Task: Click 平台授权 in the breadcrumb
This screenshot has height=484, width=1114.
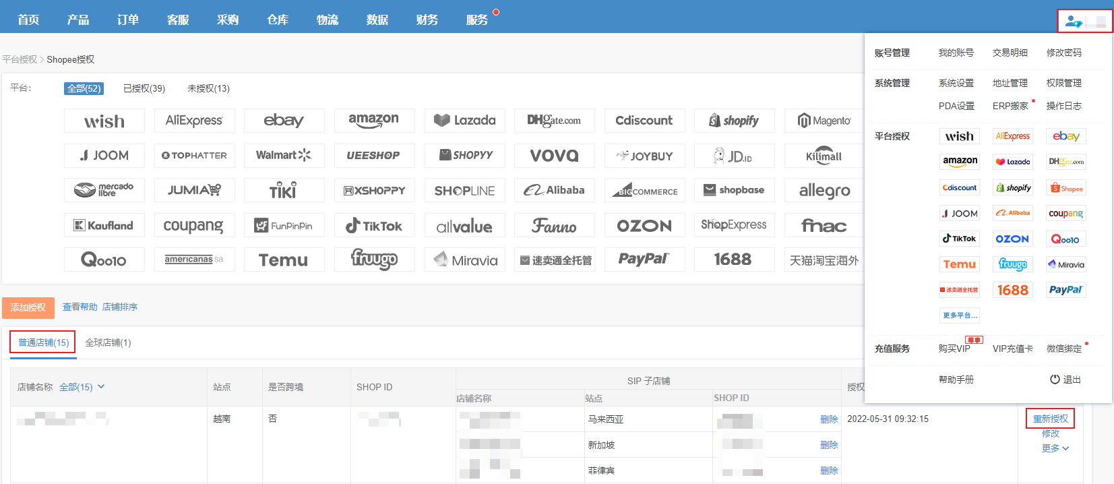Action: (x=20, y=59)
